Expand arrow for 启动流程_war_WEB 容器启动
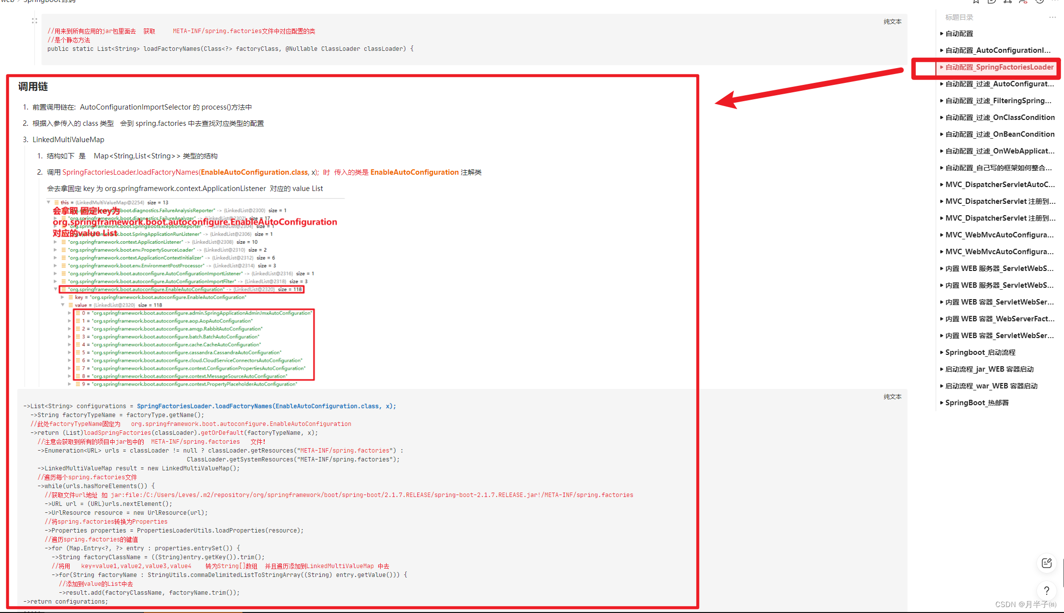 (x=942, y=386)
